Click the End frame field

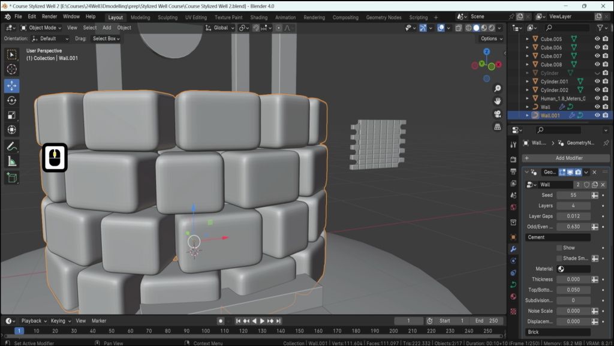(x=486, y=321)
